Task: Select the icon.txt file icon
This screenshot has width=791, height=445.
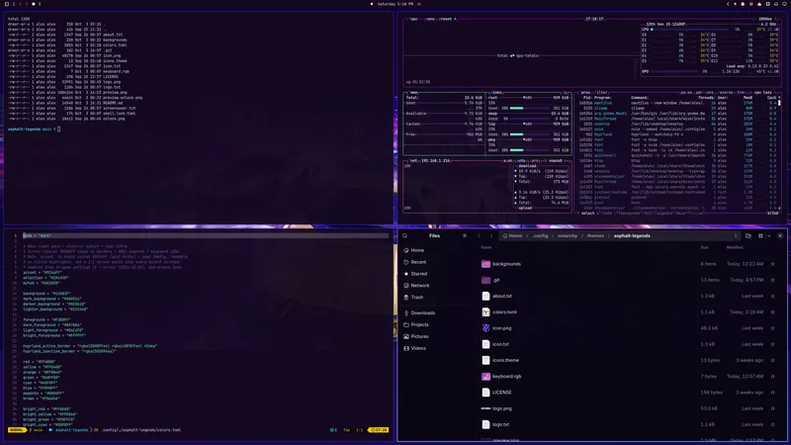Action: [x=485, y=344]
